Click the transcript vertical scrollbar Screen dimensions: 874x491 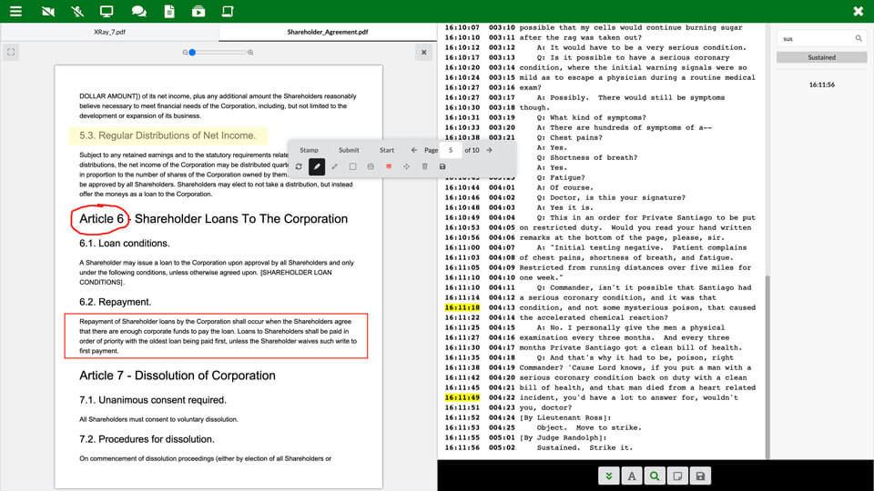pyautogui.click(x=767, y=366)
